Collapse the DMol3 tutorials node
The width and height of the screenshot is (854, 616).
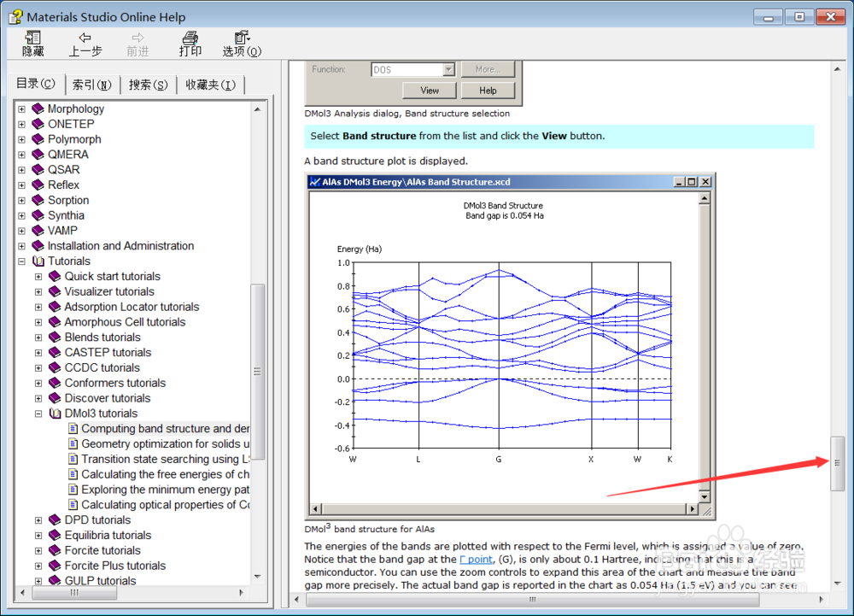click(x=38, y=414)
